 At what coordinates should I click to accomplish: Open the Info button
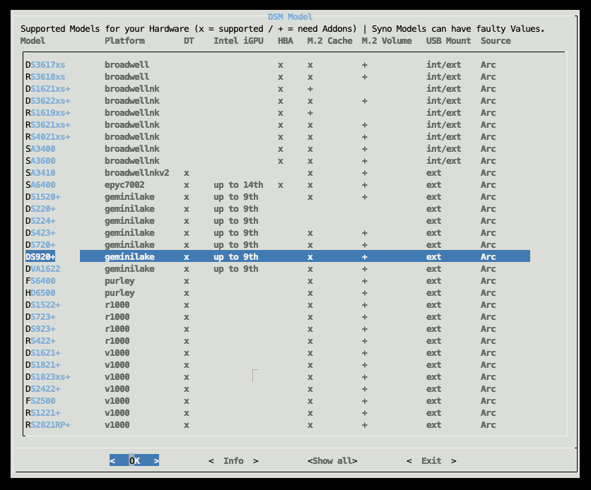click(x=233, y=461)
